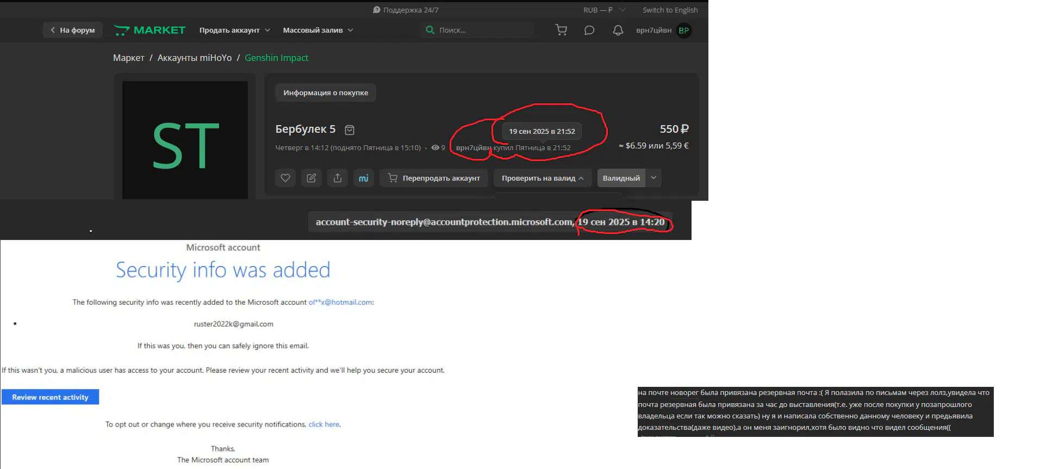Screen dimensions: 1046x469
Task: Click the share upload icon
Action: click(338, 178)
